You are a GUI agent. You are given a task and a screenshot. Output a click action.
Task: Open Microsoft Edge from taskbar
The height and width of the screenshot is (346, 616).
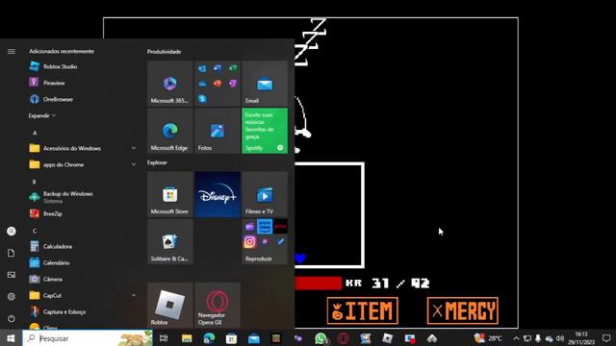tap(209, 338)
